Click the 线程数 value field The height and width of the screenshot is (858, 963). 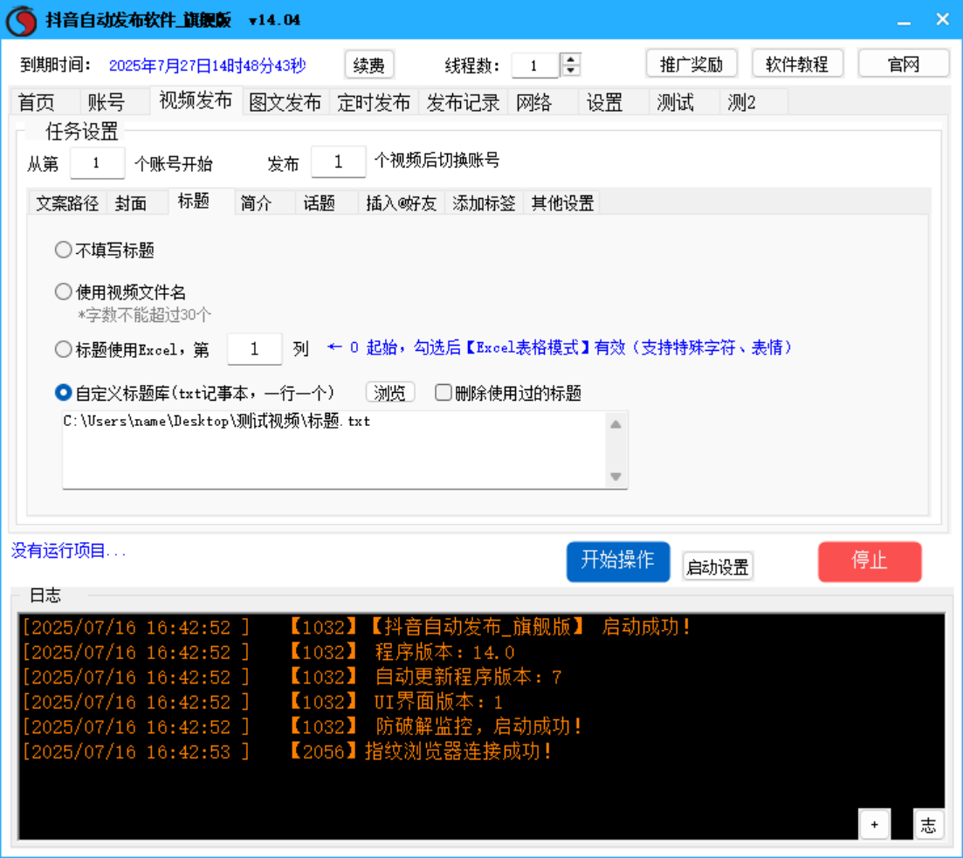(535, 65)
